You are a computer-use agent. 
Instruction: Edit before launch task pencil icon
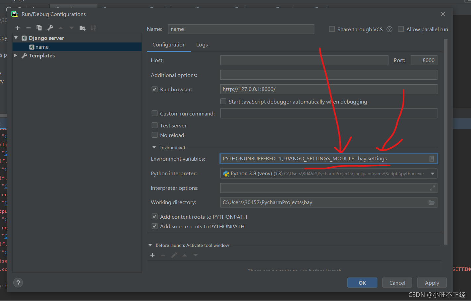point(174,255)
